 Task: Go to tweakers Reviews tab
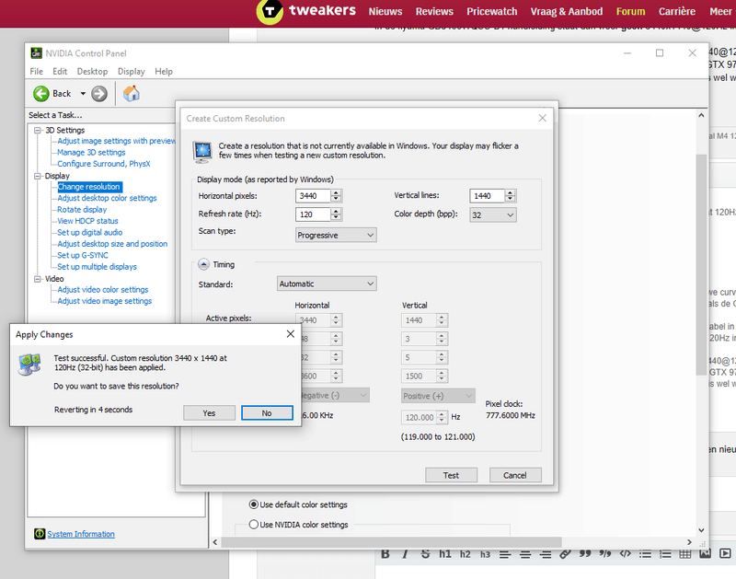[x=434, y=11]
